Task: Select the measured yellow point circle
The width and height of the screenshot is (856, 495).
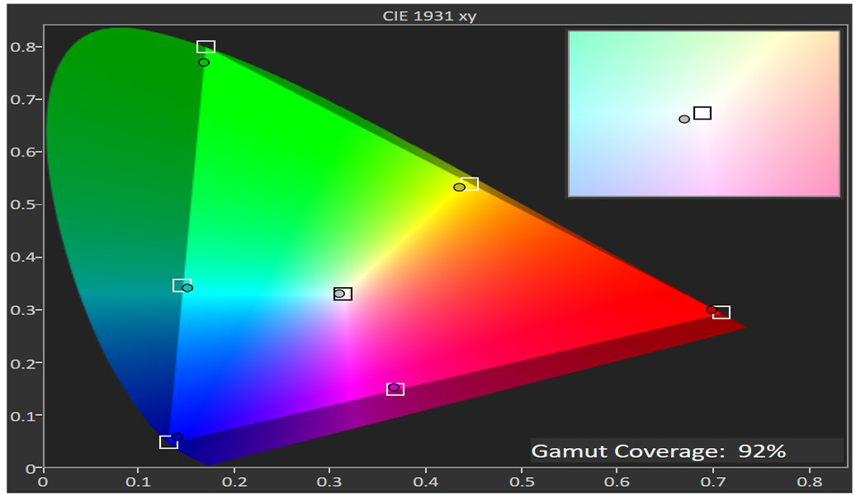Action: pos(459,187)
